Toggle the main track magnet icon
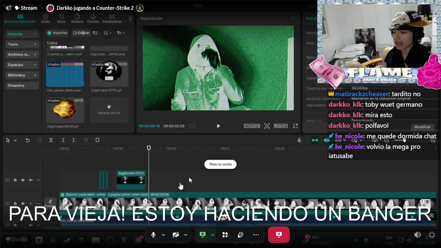 (x=315, y=140)
